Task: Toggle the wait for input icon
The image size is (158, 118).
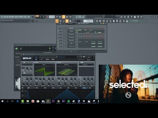Action: [x=60, y=17]
